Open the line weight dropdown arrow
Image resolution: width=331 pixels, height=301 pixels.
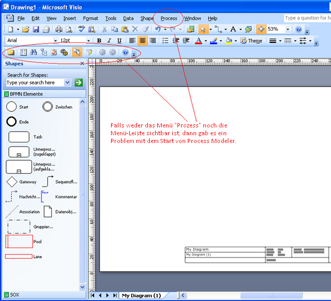[x=280, y=41]
